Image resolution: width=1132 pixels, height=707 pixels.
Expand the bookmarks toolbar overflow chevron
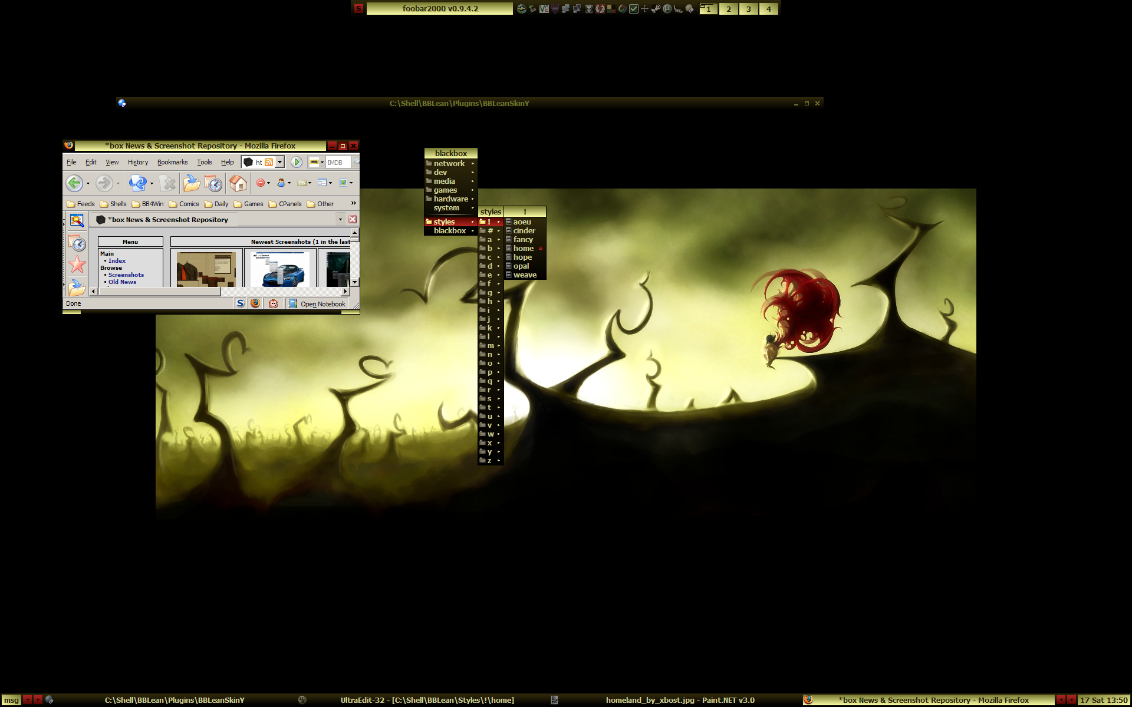(353, 203)
